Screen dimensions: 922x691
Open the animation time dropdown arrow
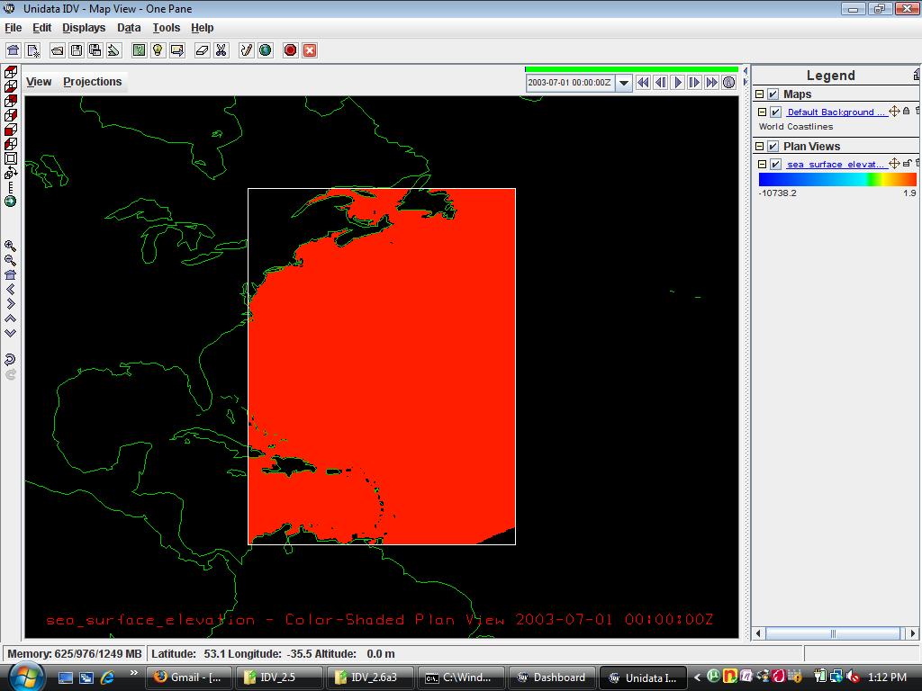click(623, 83)
